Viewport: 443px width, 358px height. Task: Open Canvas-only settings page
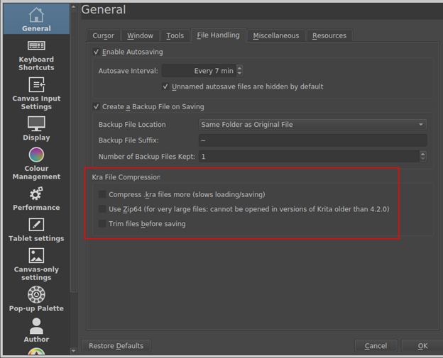(x=36, y=264)
